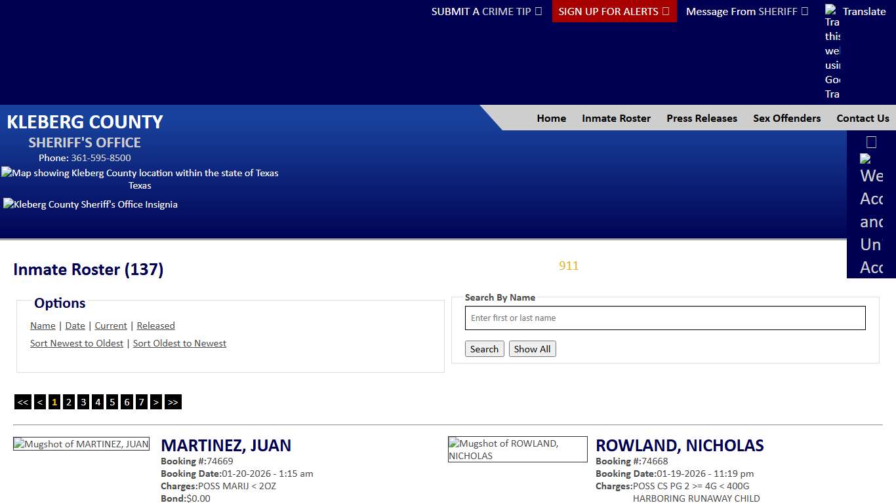Sort inmates Oldest to Newest
This screenshot has height=503, width=896.
click(180, 343)
